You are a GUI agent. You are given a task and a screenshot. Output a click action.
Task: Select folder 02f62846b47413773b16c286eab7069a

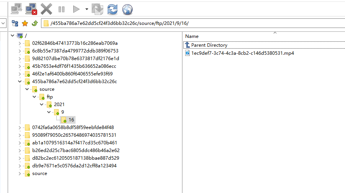point(75,43)
